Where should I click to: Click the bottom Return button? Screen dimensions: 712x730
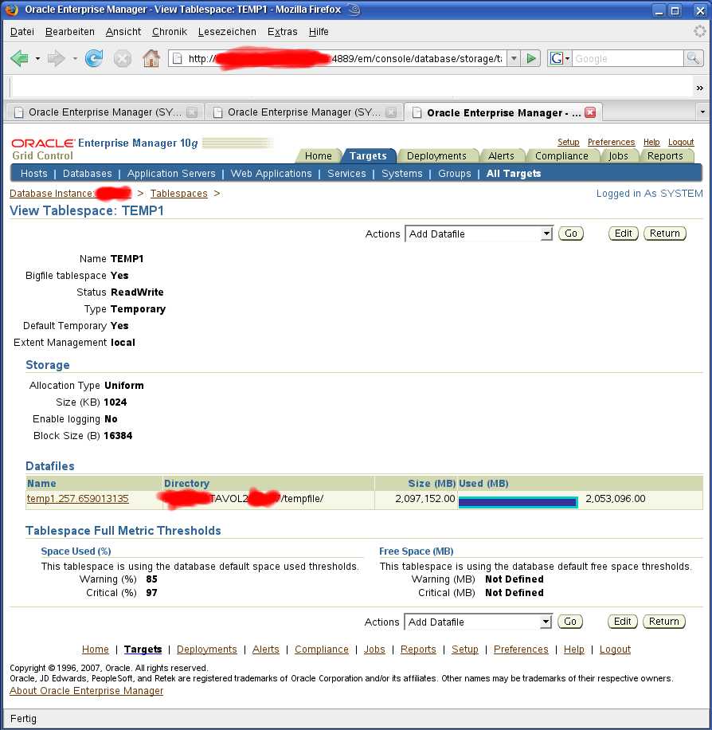[x=664, y=622]
